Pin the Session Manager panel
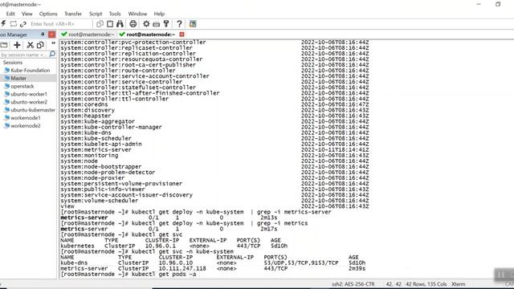 point(43,34)
